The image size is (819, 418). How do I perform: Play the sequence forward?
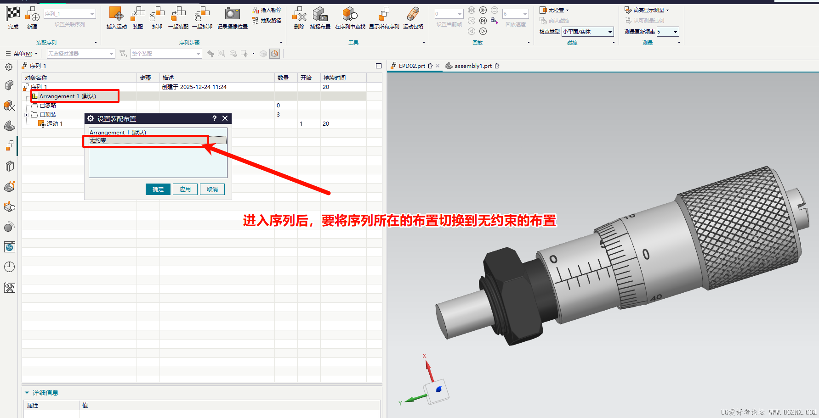click(483, 31)
